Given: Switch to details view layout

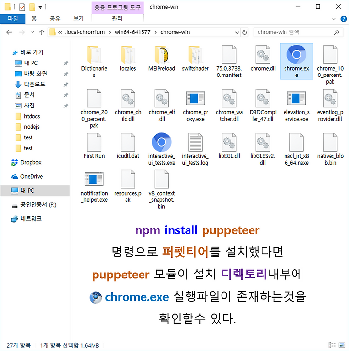Looking at the screenshot, I should click(x=332, y=345).
